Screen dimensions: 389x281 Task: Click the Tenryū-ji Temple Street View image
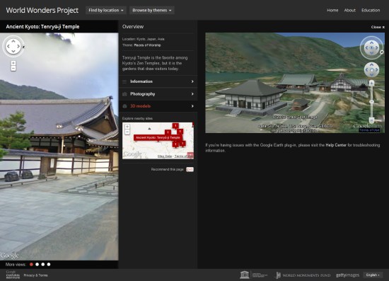(59, 147)
